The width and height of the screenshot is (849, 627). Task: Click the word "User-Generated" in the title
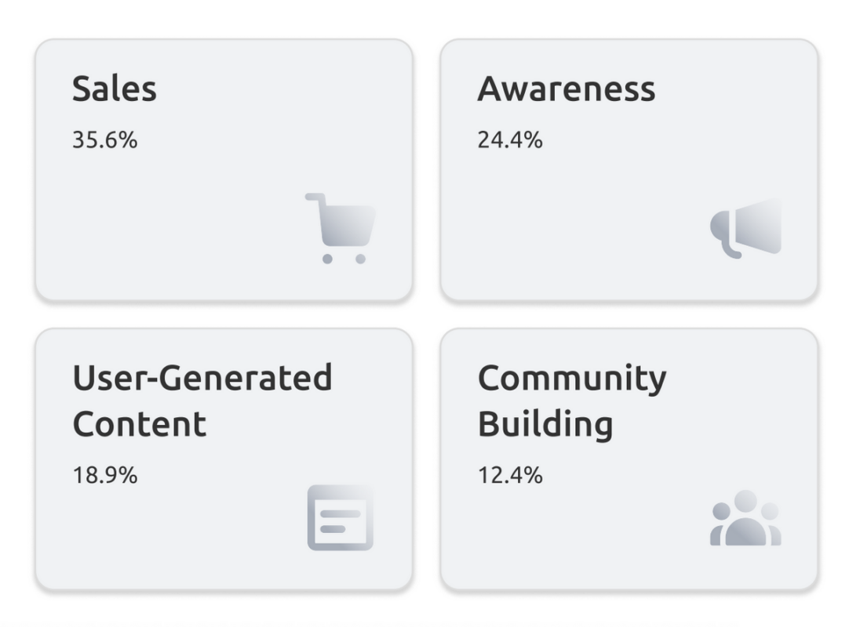202,378
